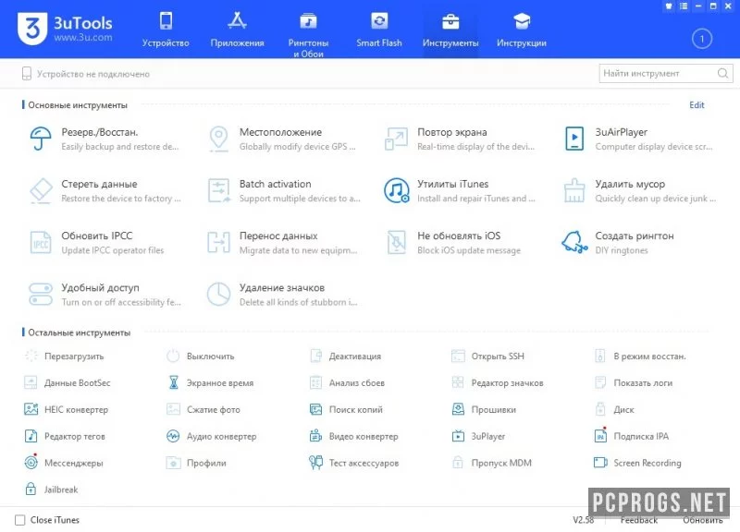Click the Видео конвертер icon
Screen dimensions: 740x532
pyautogui.click(x=315, y=436)
